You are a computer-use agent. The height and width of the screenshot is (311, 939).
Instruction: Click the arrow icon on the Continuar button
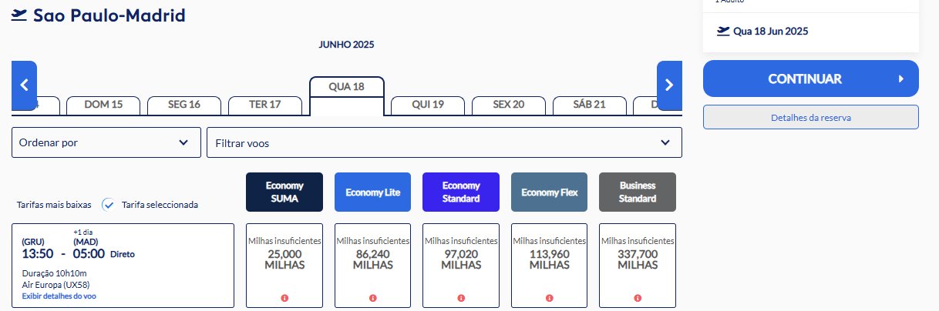pos(900,79)
